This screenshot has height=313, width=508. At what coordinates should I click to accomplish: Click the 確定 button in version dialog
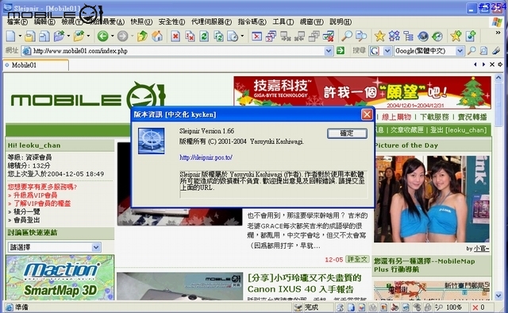coord(347,133)
